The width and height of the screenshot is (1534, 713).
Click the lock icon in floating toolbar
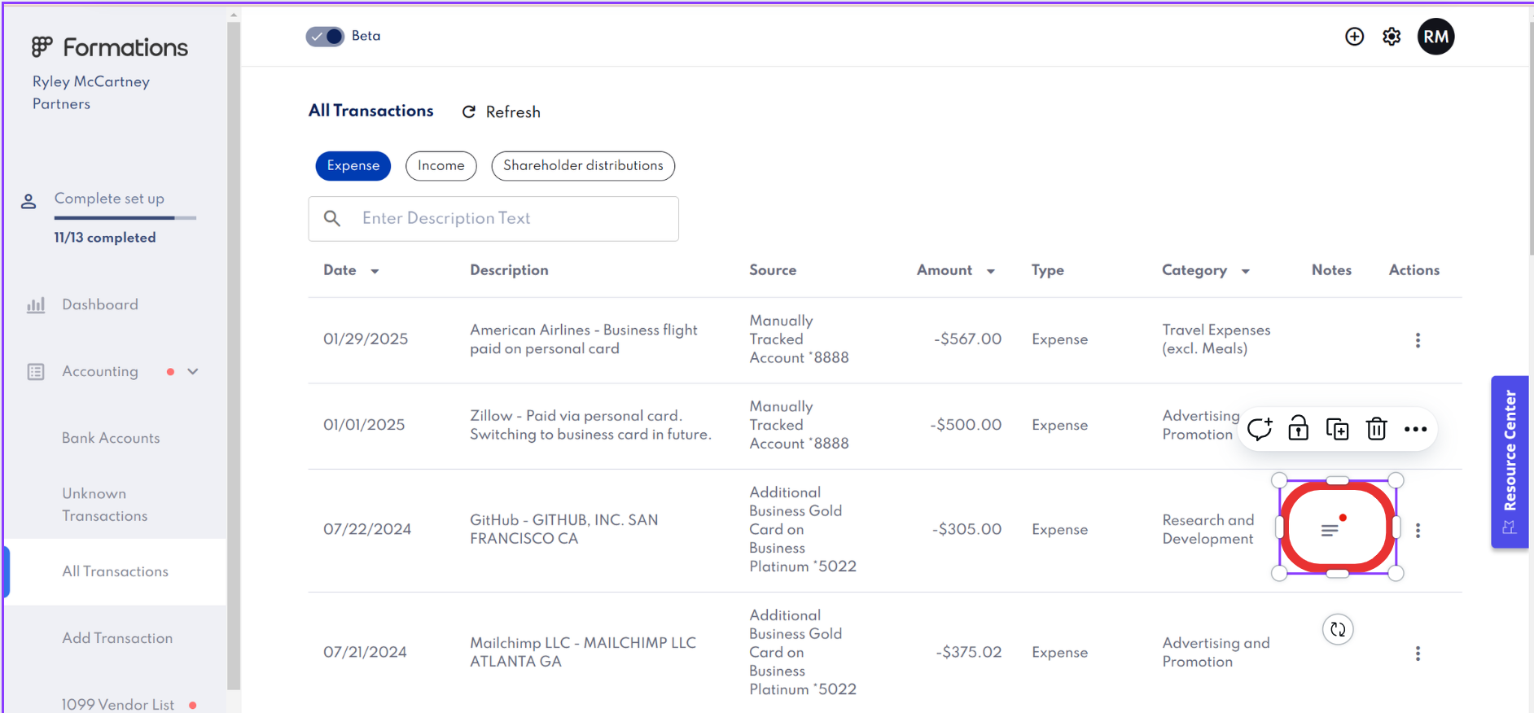[1299, 428]
